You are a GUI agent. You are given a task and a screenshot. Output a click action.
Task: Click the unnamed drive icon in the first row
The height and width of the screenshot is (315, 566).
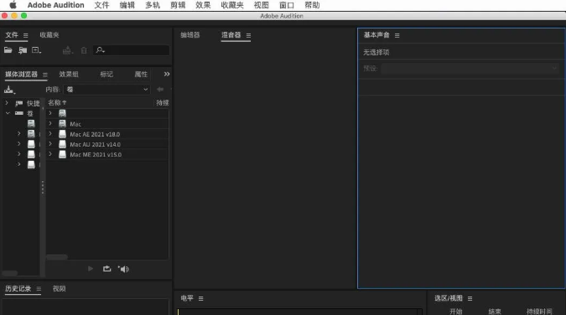pos(62,113)
